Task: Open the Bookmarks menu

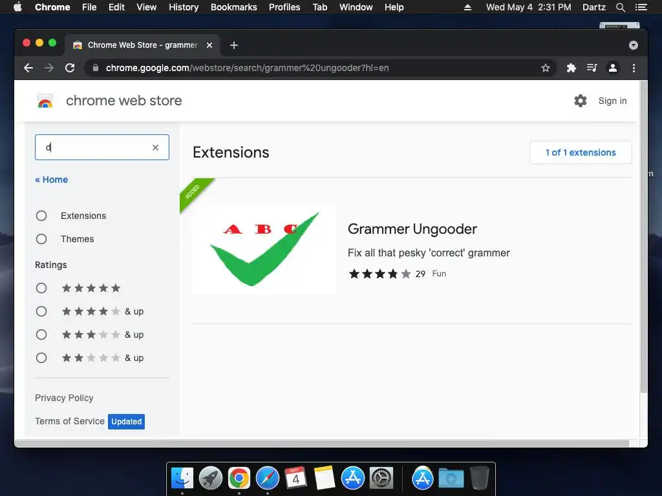Action: click(x=234, y=7)
